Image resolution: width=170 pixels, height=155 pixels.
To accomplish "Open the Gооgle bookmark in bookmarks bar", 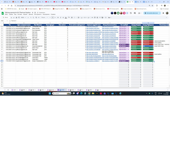I will pos(22,9).
